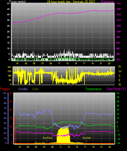Click hour 01 on bottom graph axis
The height and width of the screenshot is (151, 127).
pos(20,147)
